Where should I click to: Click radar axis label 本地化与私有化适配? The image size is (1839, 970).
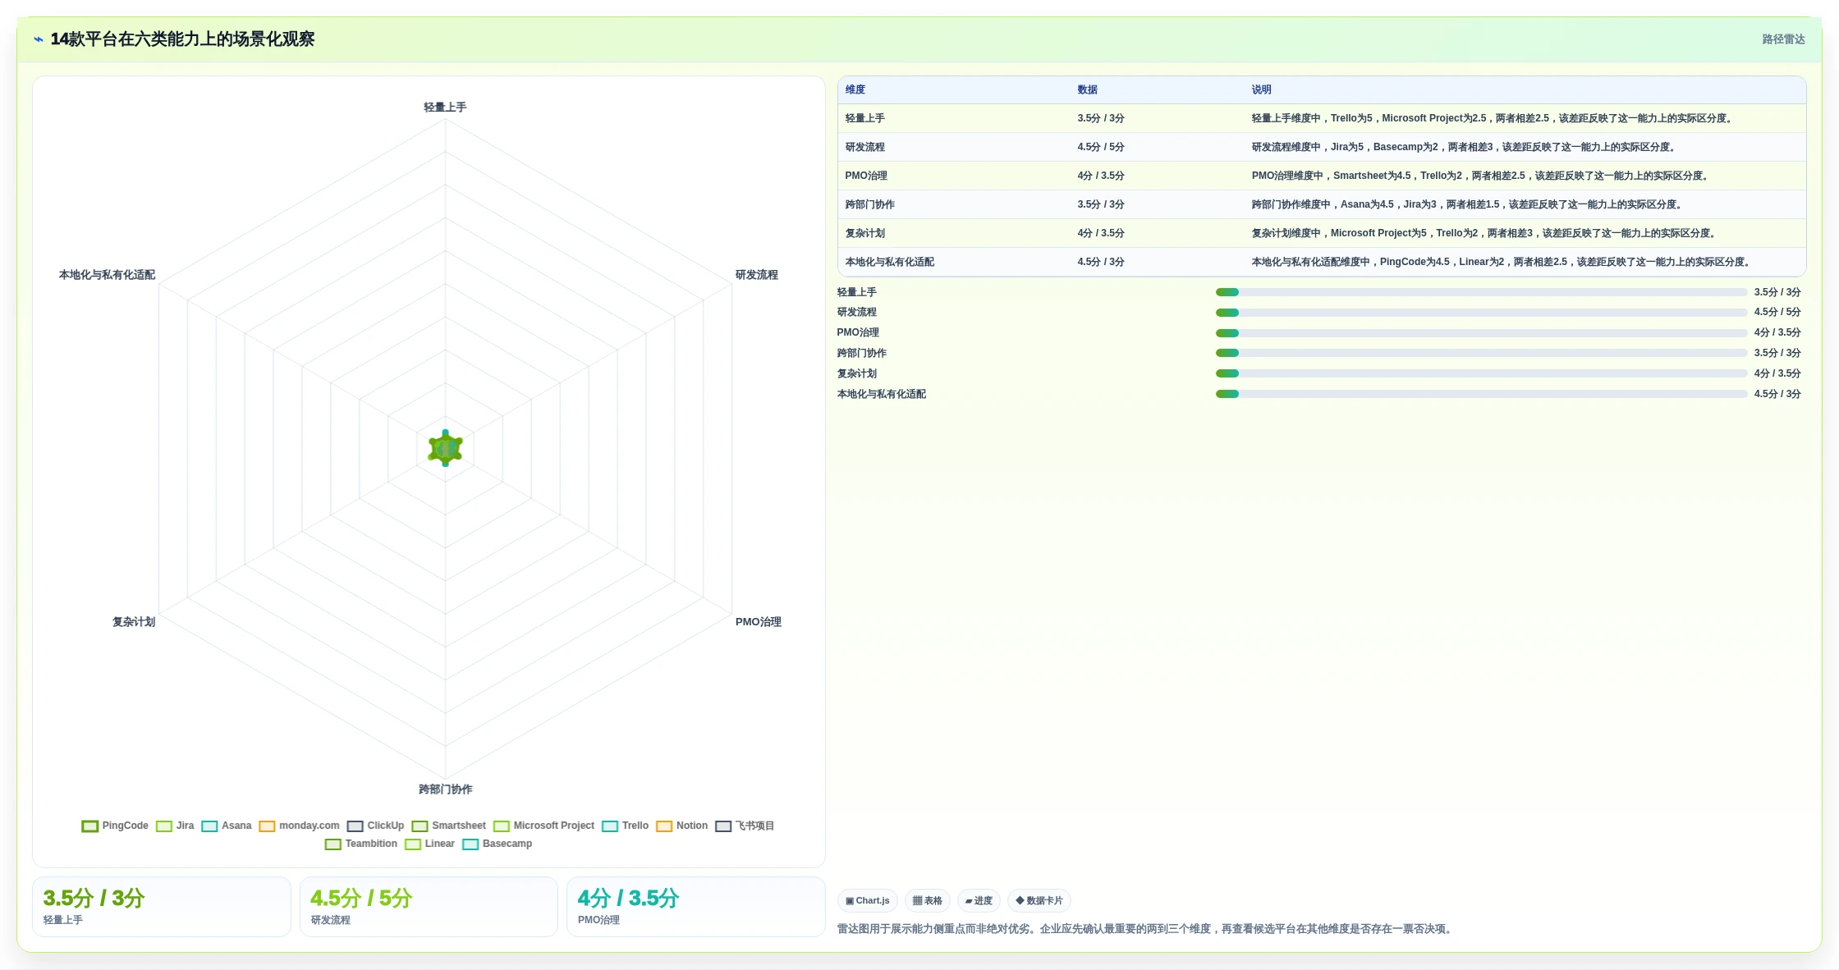[x=107, y=275]
